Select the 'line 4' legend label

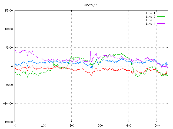click(151, 24)
